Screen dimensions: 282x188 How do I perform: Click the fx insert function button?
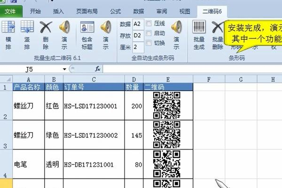coord(97,69)
